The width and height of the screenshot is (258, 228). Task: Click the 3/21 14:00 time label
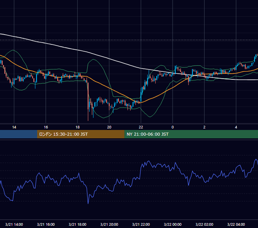tap(14, 224)
